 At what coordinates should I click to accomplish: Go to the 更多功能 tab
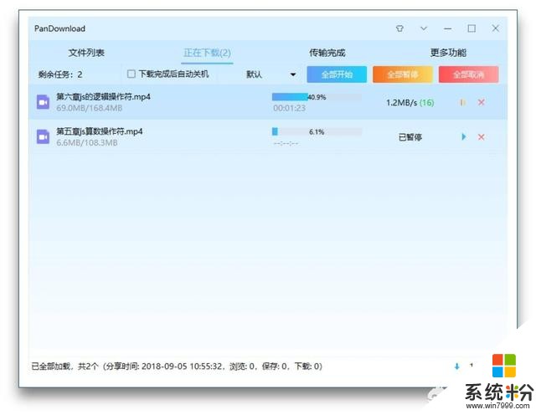click(448, 53)
